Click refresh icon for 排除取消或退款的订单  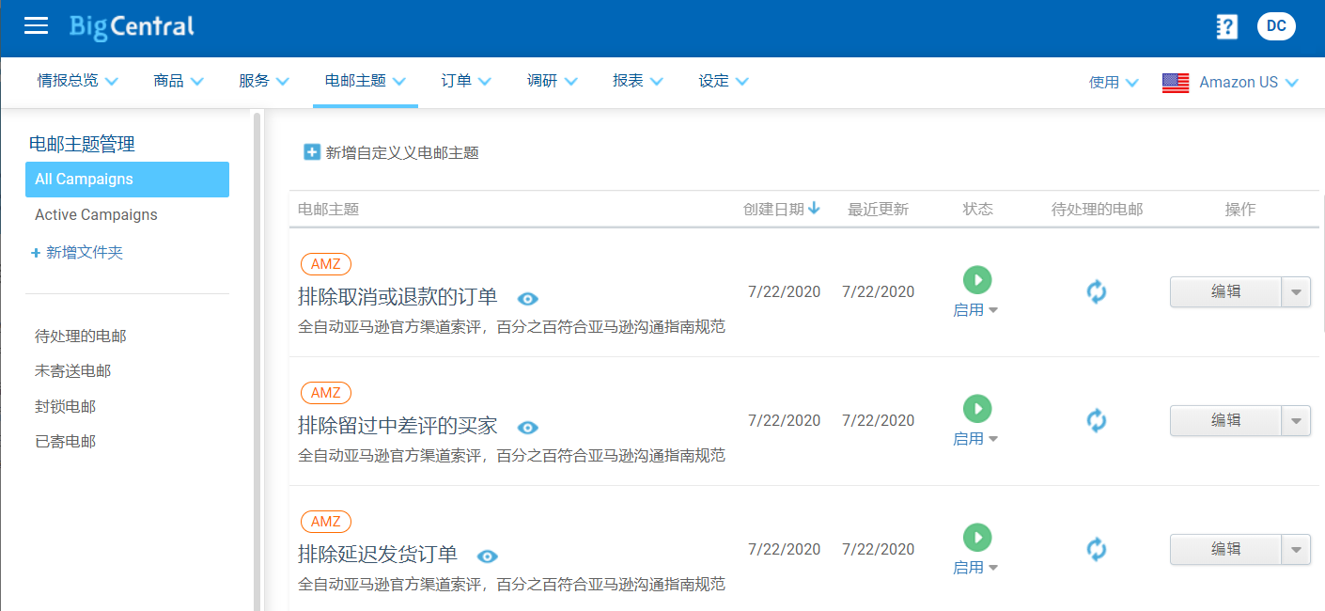tap(1096, 291)
